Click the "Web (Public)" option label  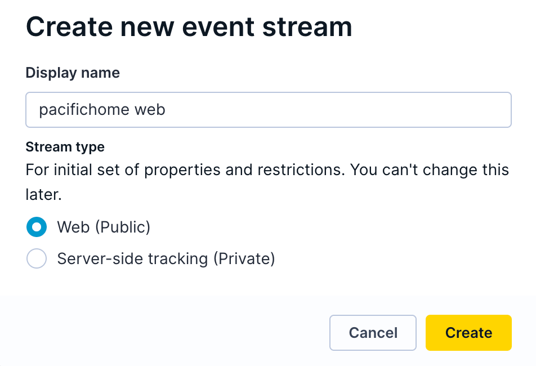click(x=104, y=227)
